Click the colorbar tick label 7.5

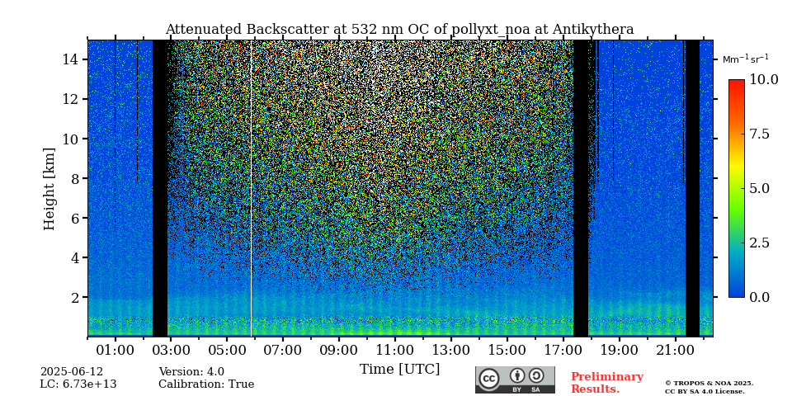(x=759, y=134)
